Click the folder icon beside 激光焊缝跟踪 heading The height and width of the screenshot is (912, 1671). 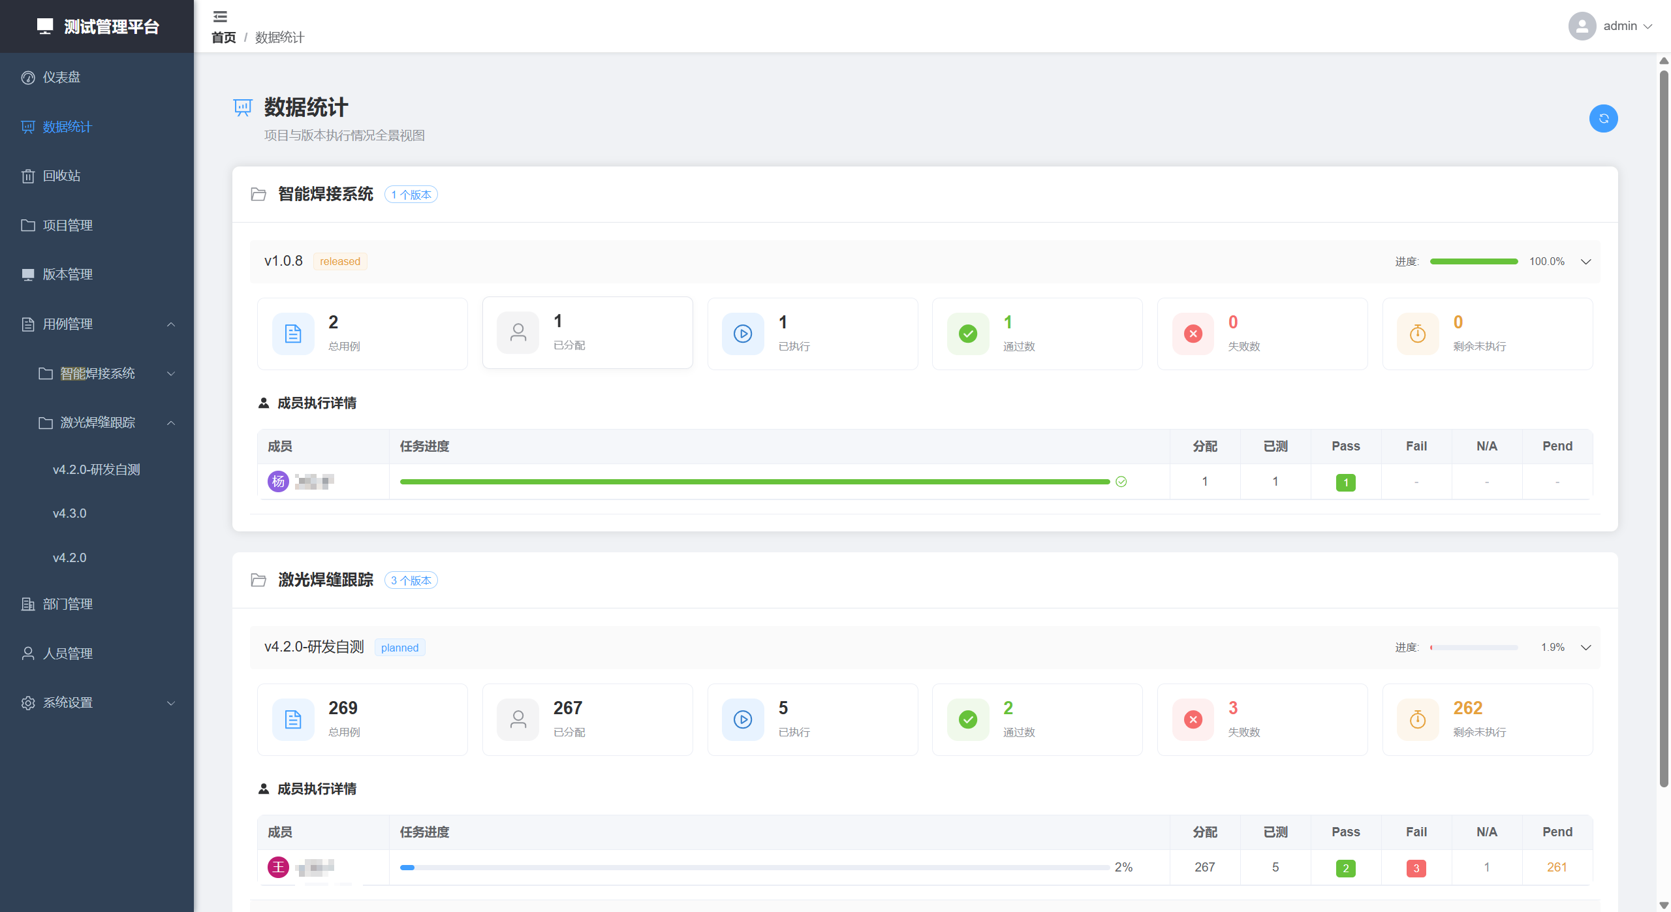[x=258, y=580]
